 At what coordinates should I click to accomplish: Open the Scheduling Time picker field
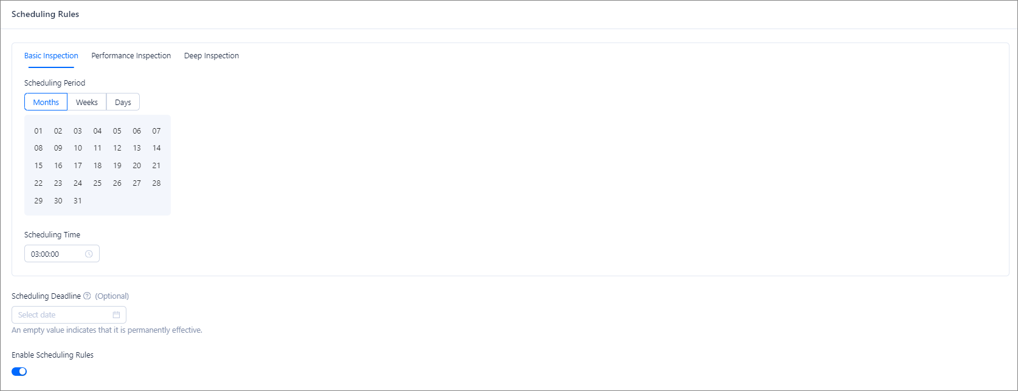[56, 254]
